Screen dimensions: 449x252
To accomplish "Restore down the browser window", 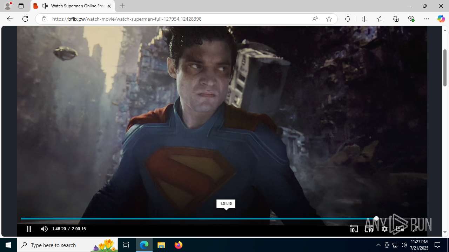I will pyautogui.click(x=424, y=6).
